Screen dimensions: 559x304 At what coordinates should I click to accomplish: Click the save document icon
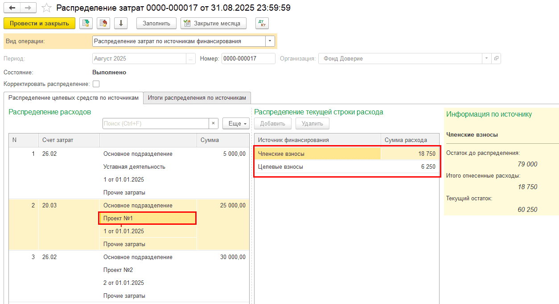[86, 23]
